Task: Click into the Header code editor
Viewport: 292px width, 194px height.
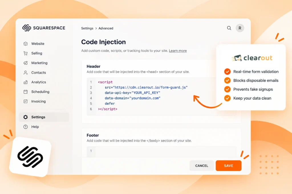Action: tap(161, 97)
